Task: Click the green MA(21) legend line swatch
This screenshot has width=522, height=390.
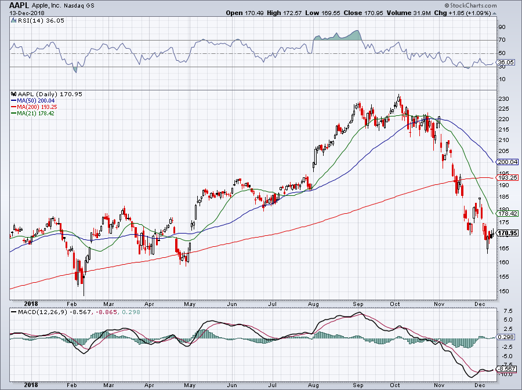Action: (x=14, y=113)
